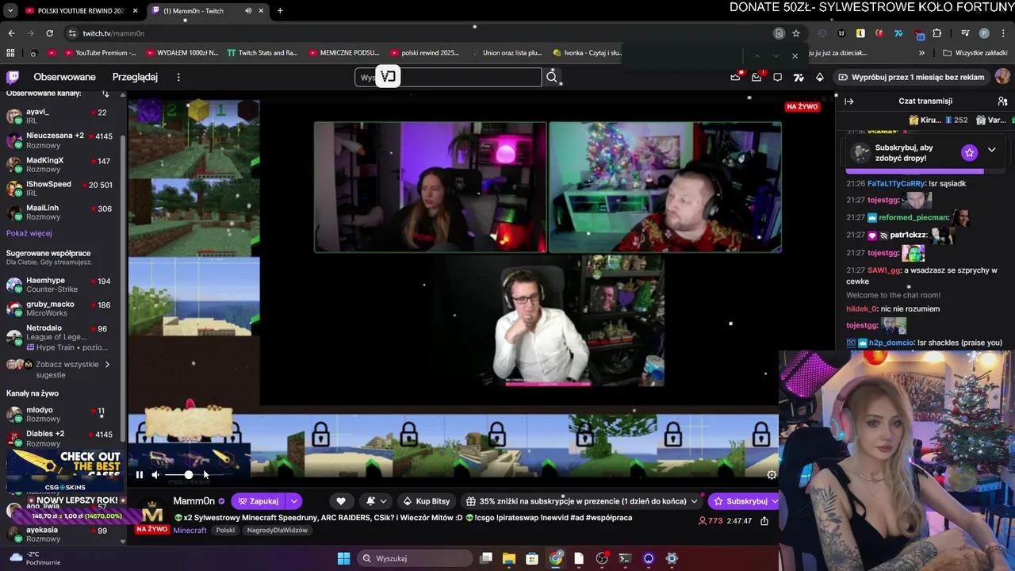Reload the page in browser
The width and height of the screenshot is (1015, 571).
coord(49,33)
